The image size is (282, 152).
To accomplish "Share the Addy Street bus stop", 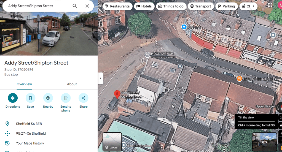I will [83, 98].
